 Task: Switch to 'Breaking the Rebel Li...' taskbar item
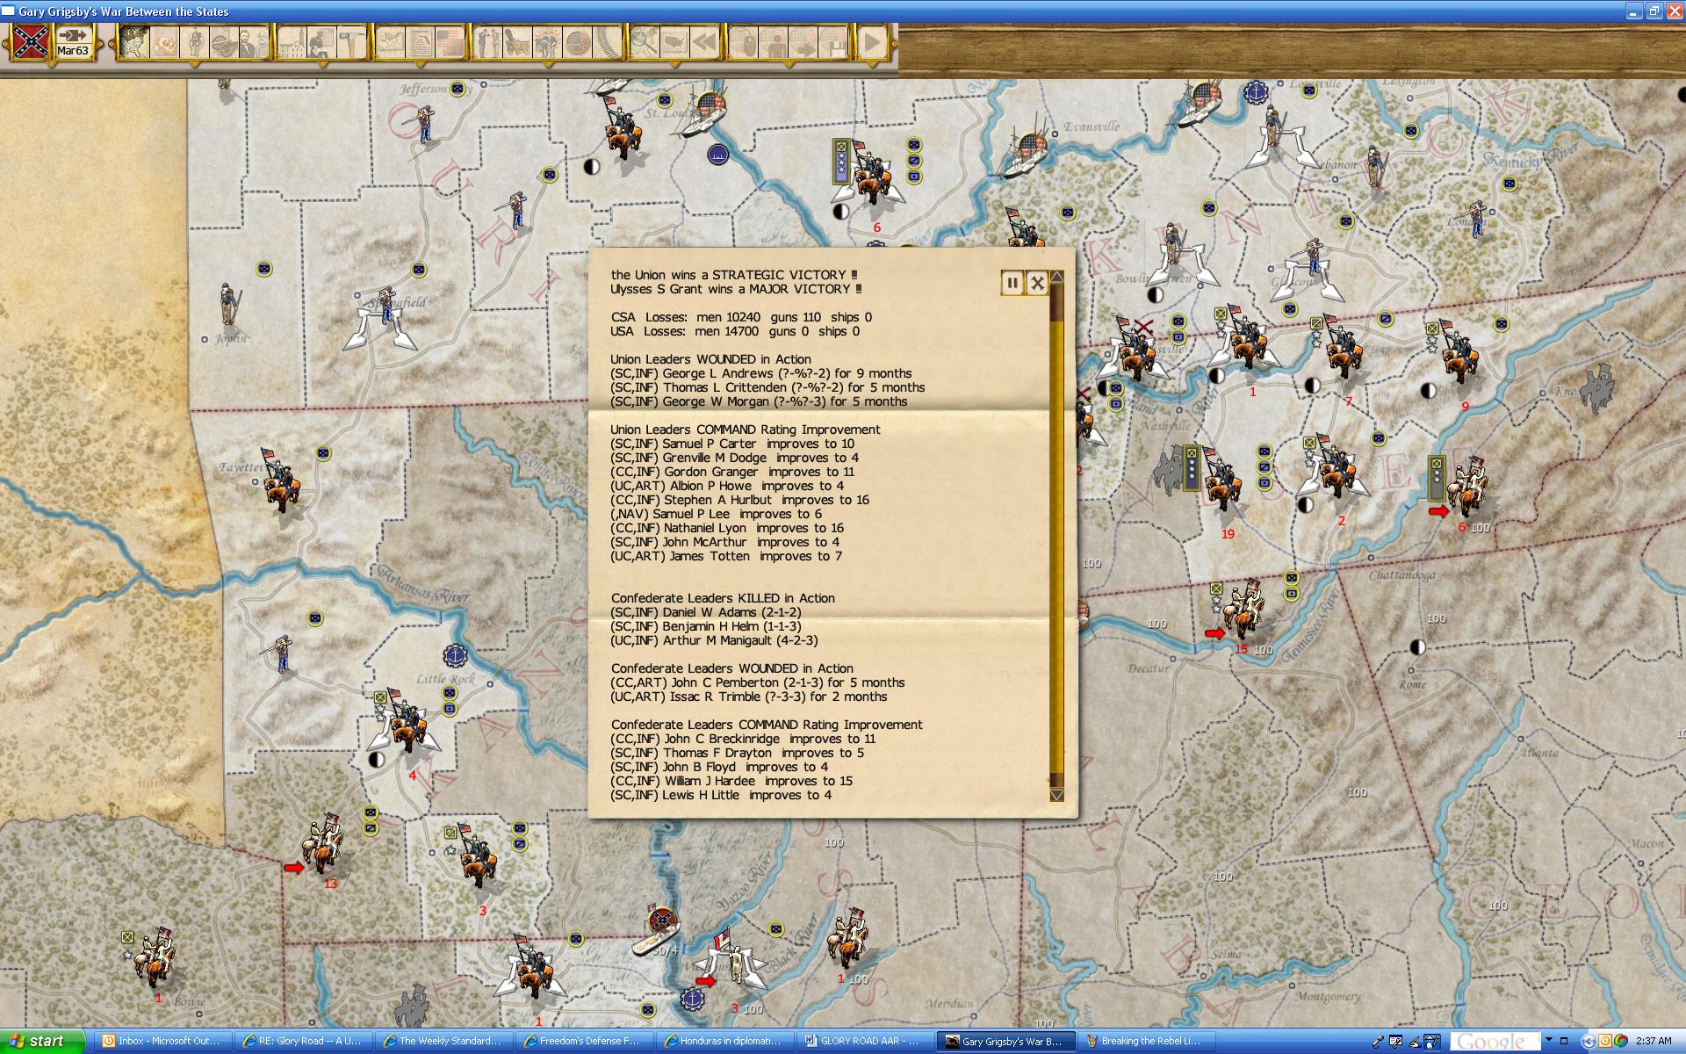tap(1147, 1041)
